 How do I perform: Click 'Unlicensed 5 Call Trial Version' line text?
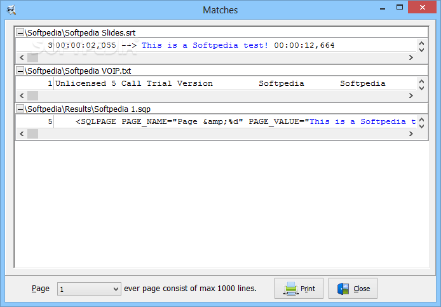(134, 83)
